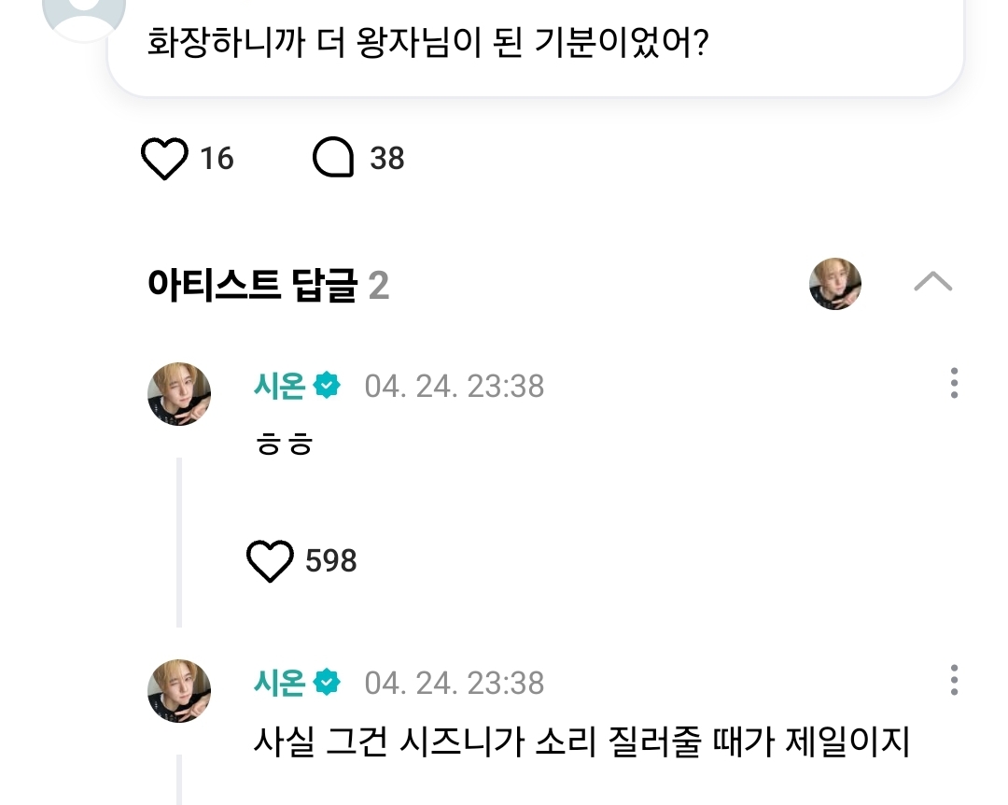
Task: Tap the 598 like count
Action: pyautogui.click(x=330, y=561)
